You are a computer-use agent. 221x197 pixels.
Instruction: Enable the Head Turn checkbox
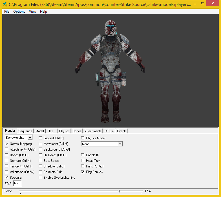83,160
